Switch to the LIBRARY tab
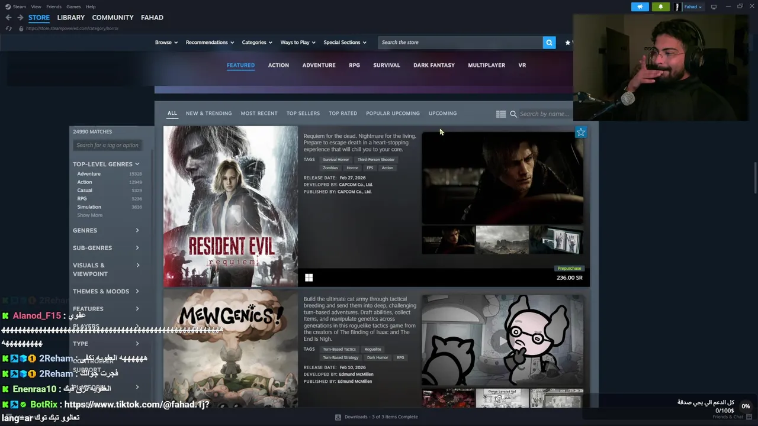The height and width of the screenshot is (426, 758). [x=70, y=18]
